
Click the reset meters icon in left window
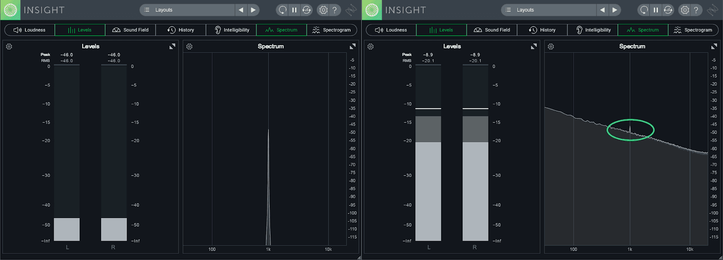pyautogui.click(x=282, y=10)
